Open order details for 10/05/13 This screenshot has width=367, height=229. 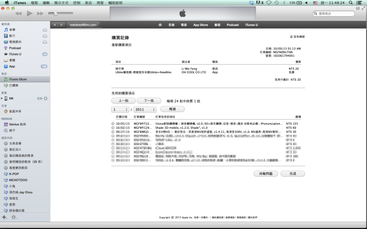(113, 124)
